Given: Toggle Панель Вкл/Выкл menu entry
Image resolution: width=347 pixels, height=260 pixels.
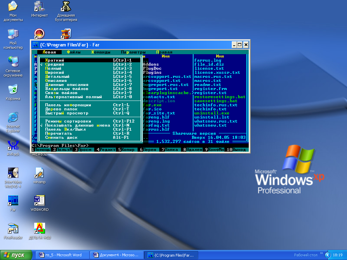Looking at the screenshot, I should click(90, 129).
